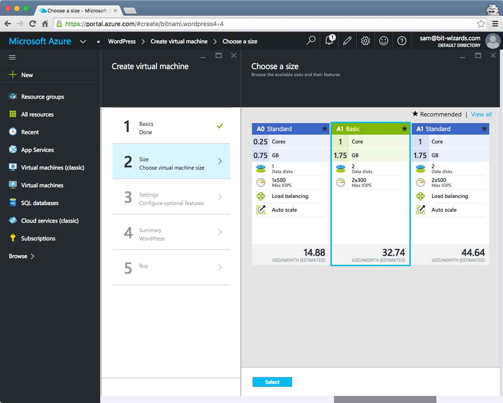This screenshot has width=503, height=403.
Task: Select the A0 Standard size card header
Action: (291, 129)
